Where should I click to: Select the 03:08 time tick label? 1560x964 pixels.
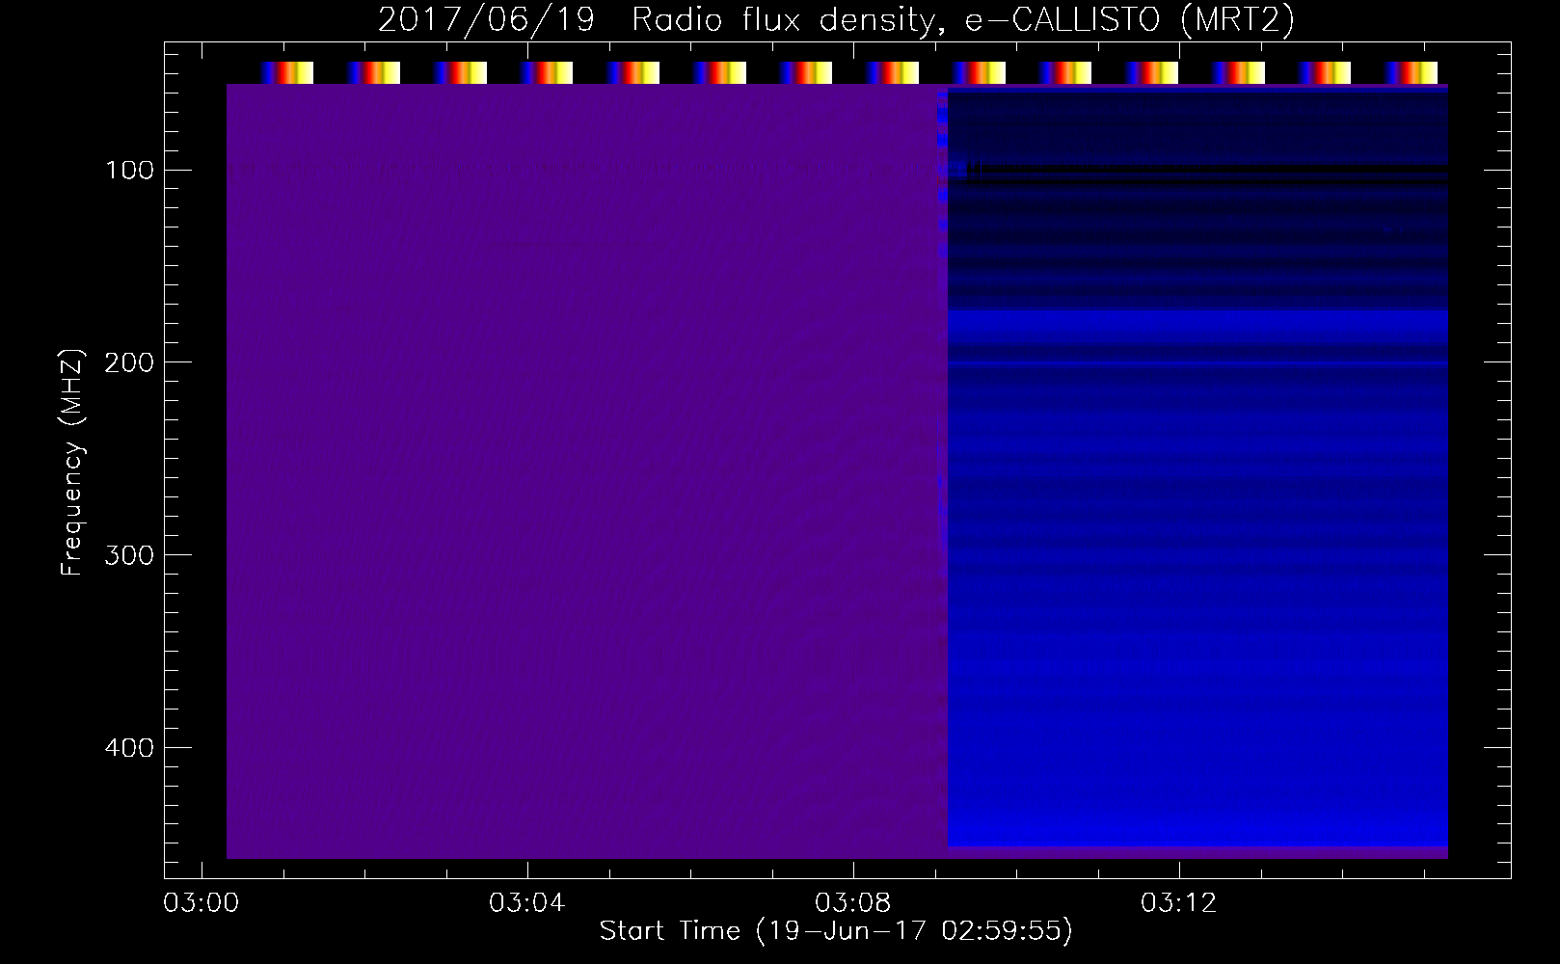(x=852, y=903)
